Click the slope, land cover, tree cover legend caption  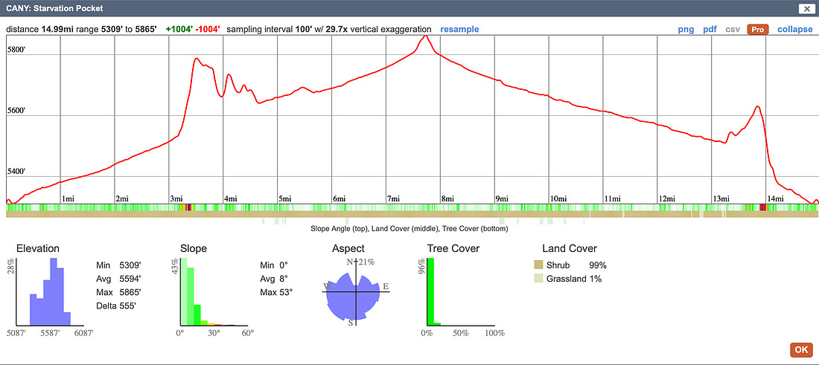409,228
